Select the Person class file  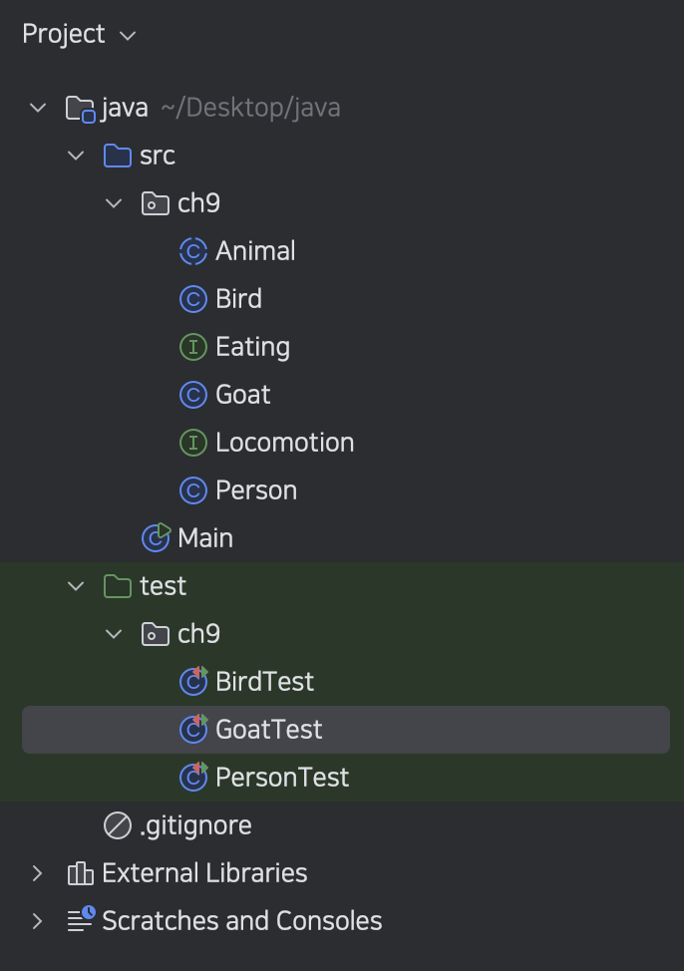[255, 490]
